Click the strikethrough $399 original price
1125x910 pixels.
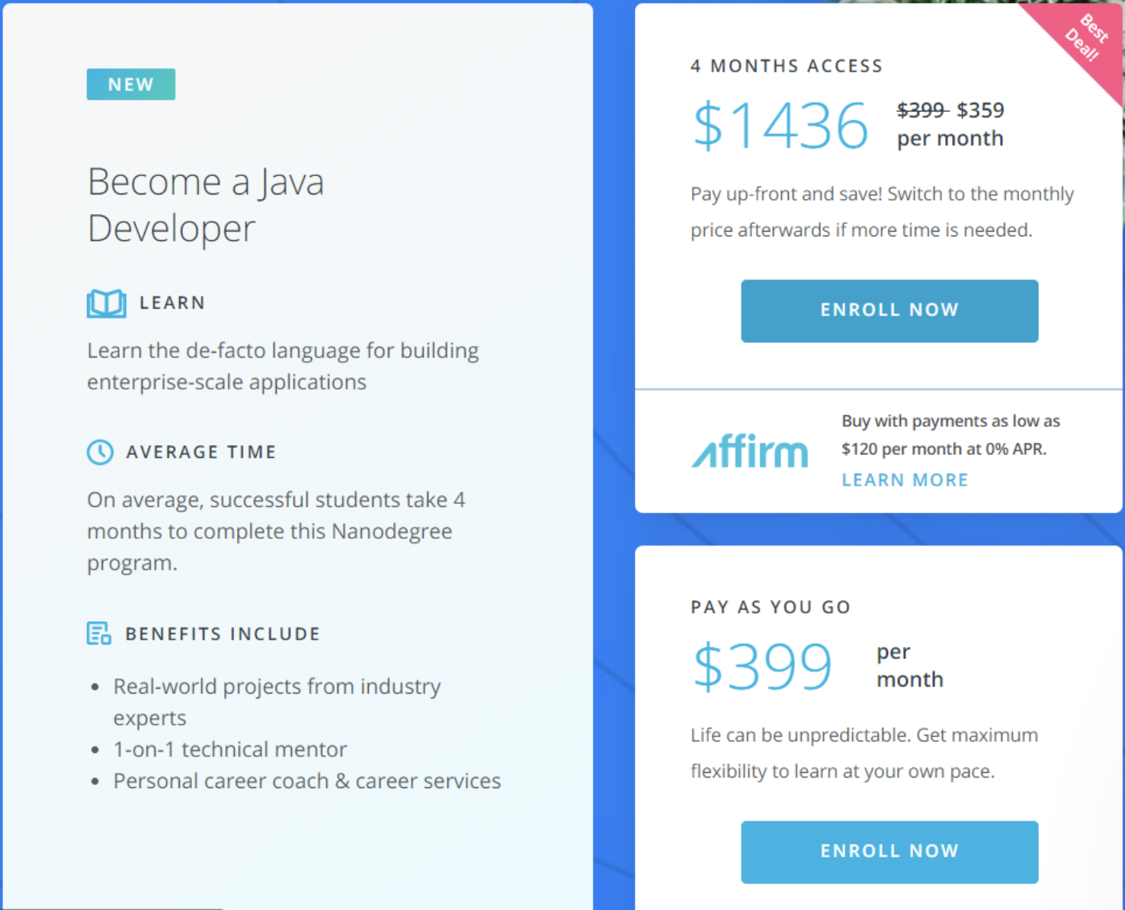click(921, 111)
